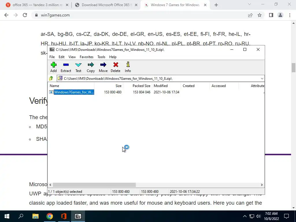296x222 pixels.
Task: View site info via lock icon
Action: pyautogui.click(x=36, y=15)
